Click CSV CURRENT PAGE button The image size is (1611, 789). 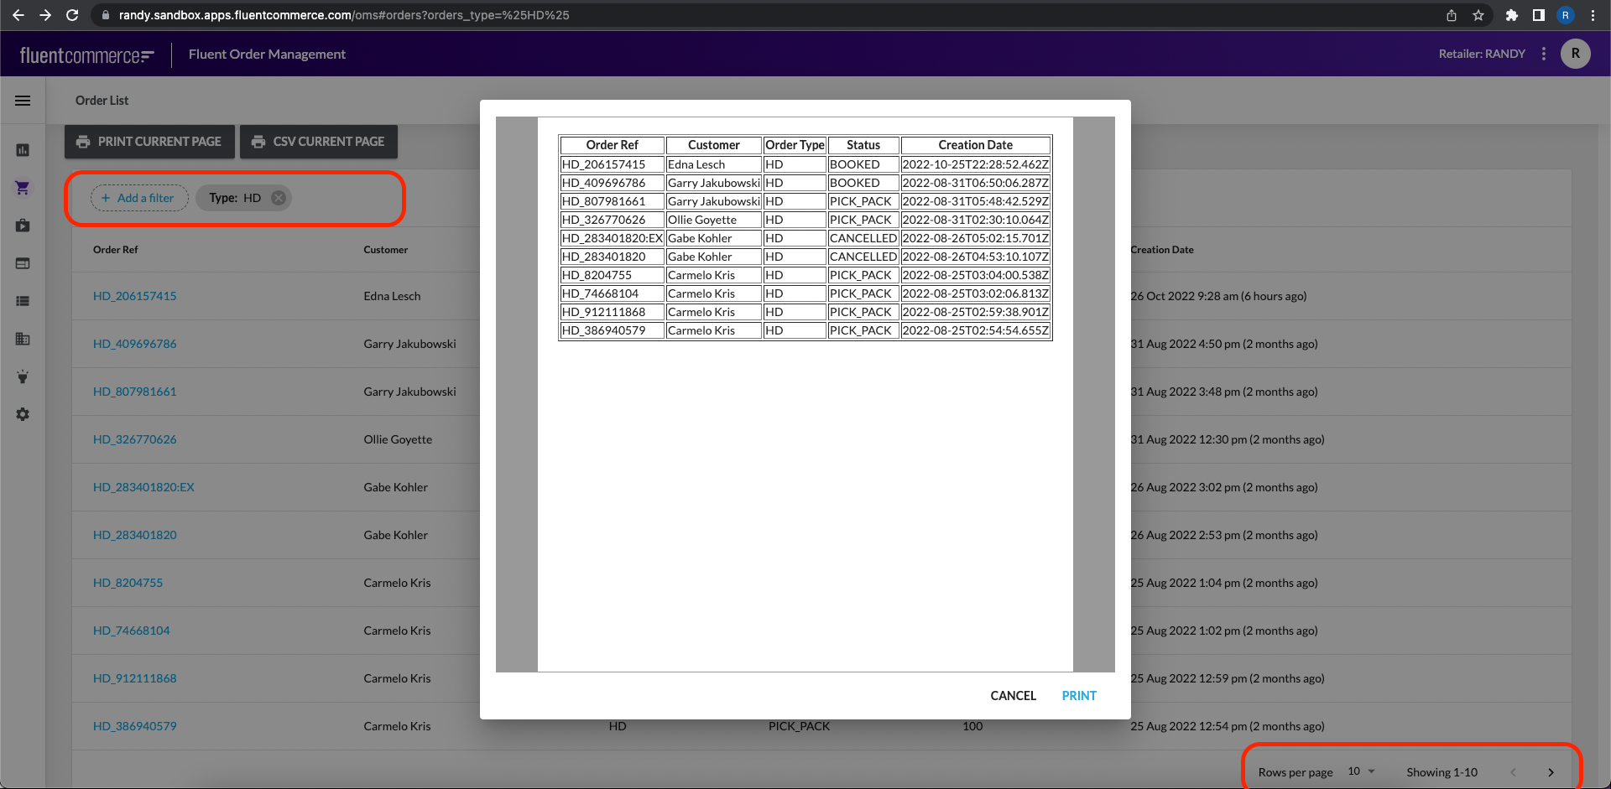(319, 142)
